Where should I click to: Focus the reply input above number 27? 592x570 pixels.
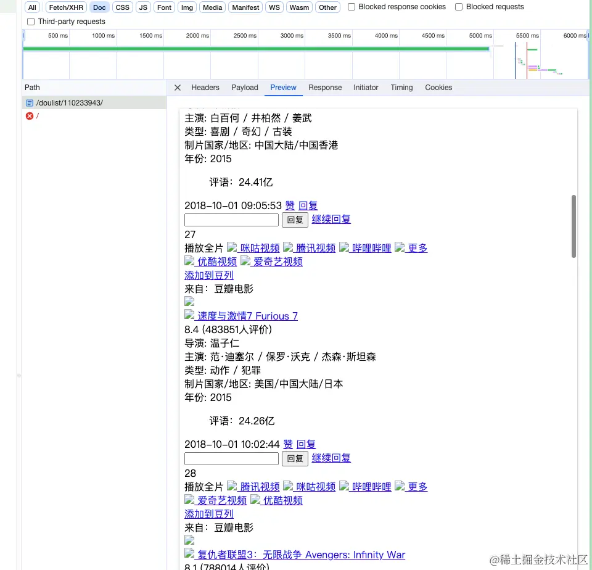point(231,220)
